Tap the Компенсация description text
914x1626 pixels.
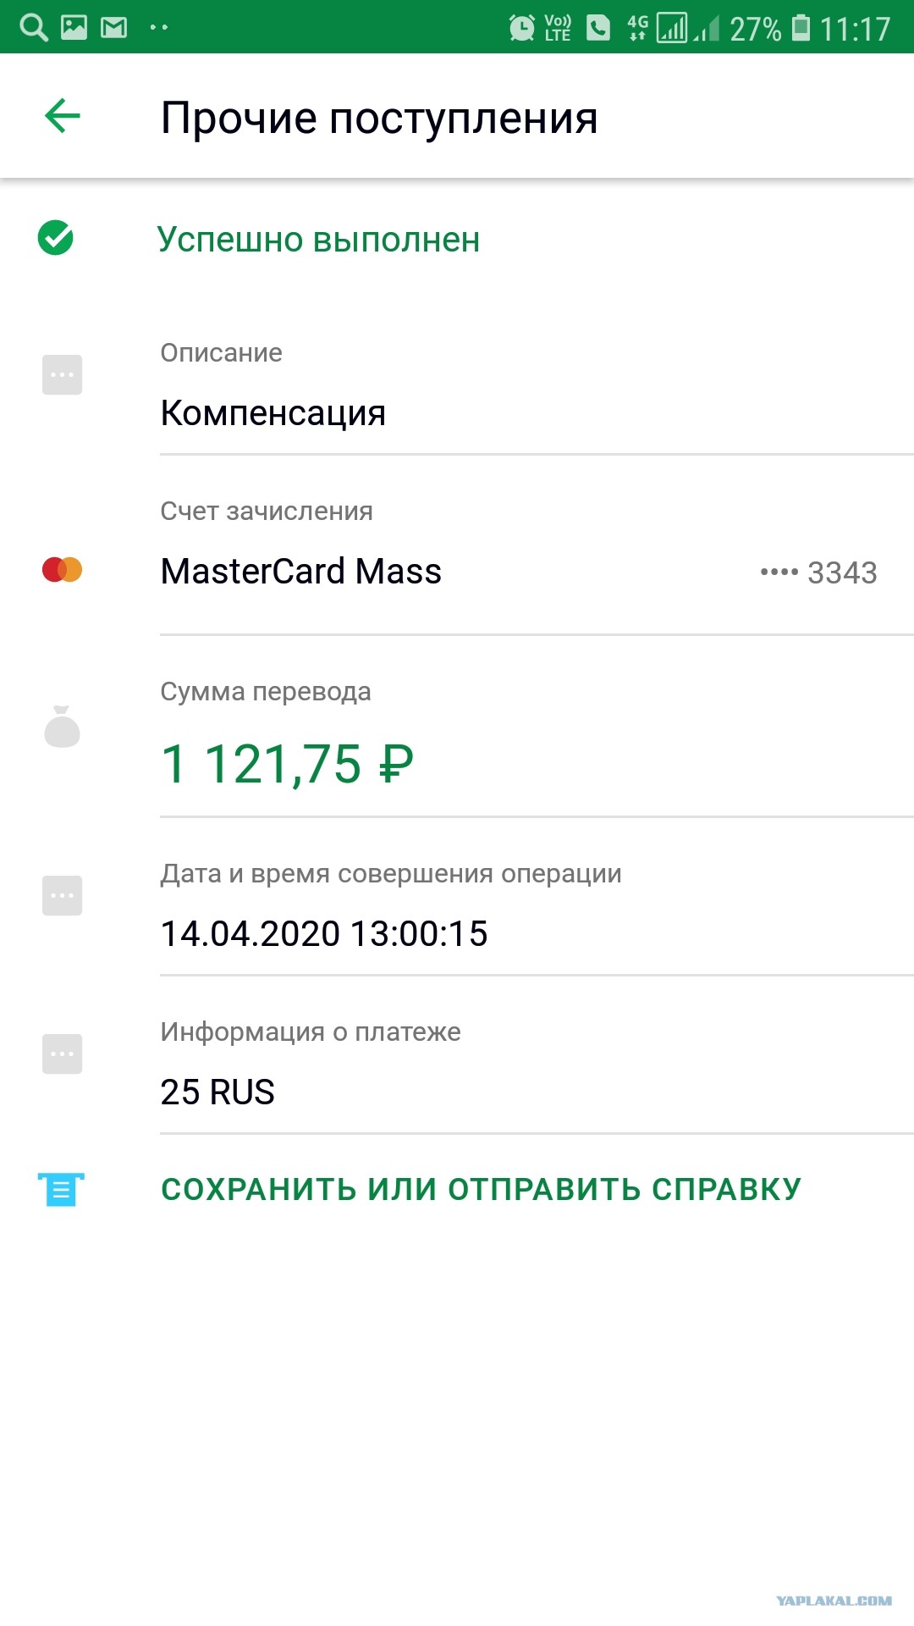coord(273,413)
